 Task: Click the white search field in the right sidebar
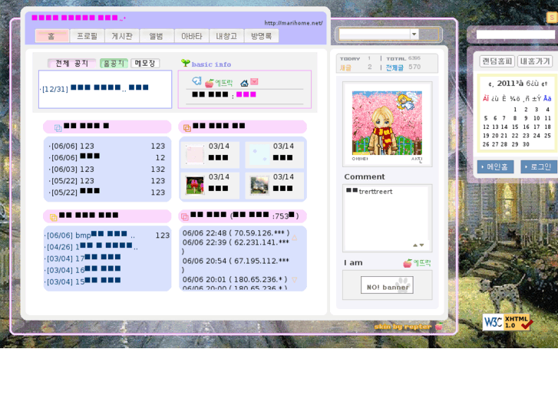pyautogui.click(x=516, y=35)
